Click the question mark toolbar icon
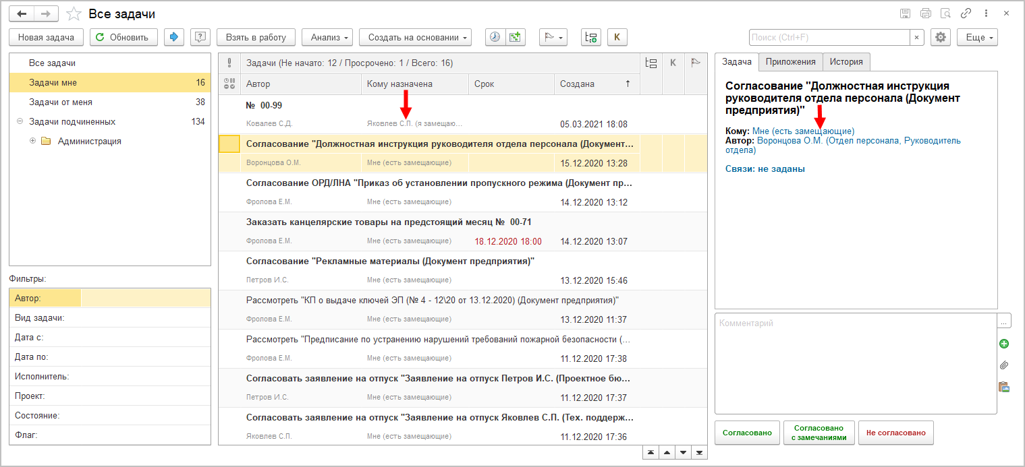1025x467 pixels. click(x=200, y=37)
